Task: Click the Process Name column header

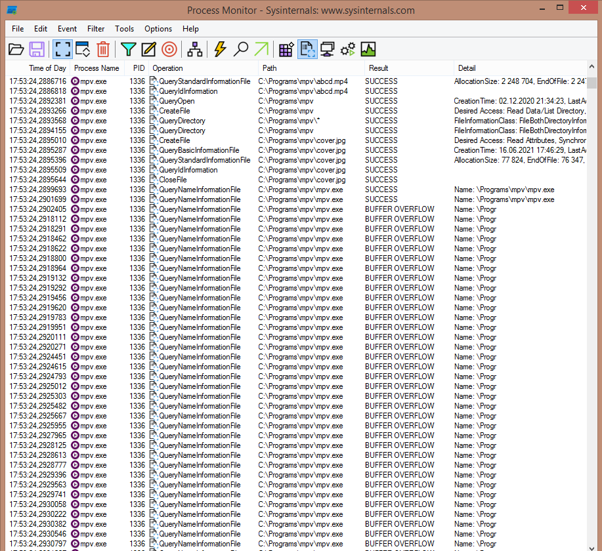Action: click(97, 68)
